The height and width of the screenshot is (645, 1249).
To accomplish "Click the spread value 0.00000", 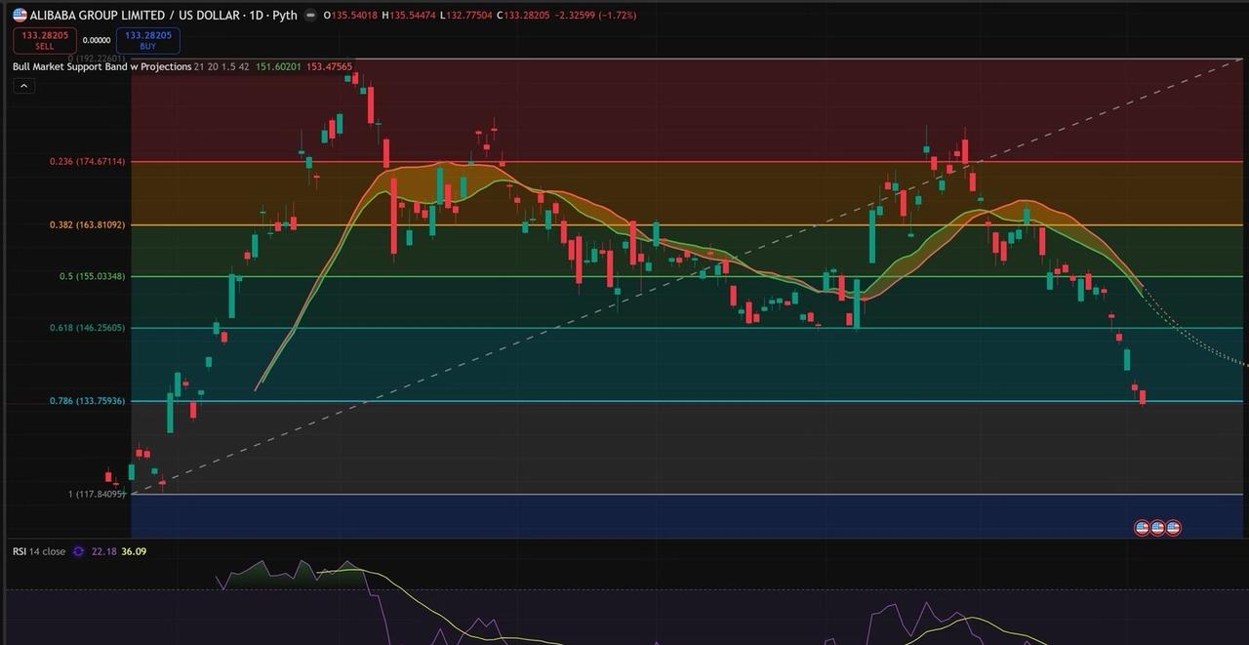I will [96, 41].
